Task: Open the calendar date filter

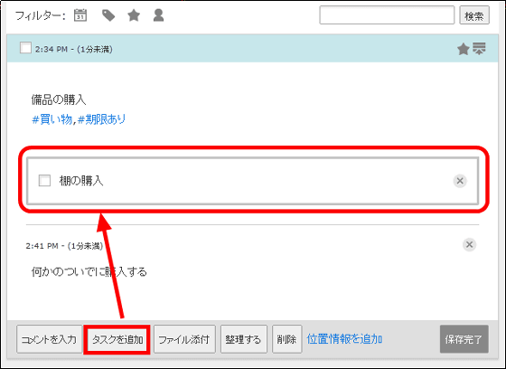Action: pyautogui.click(x=80, y=15)
